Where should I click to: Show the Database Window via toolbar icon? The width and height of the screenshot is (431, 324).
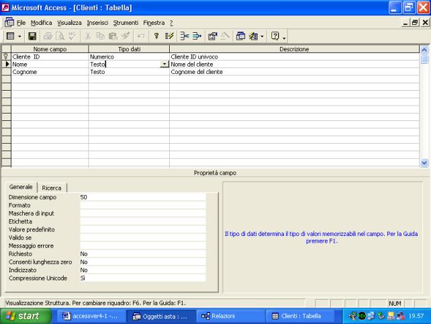pos(240,36)
